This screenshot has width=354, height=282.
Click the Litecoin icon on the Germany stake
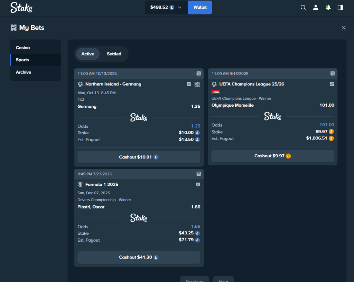click(197, 132)
